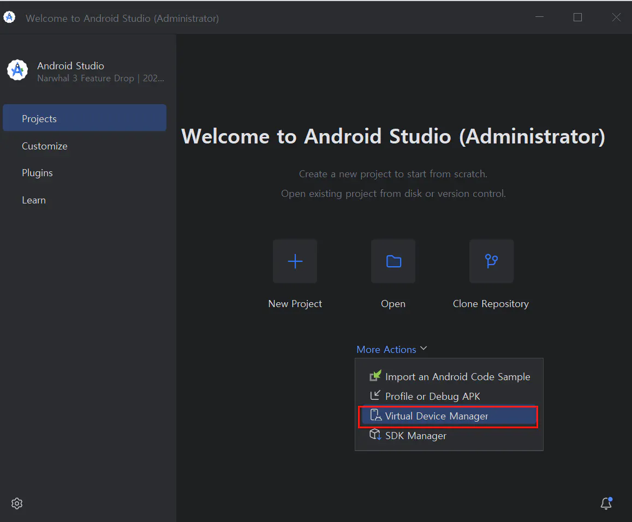This screenshot has width=632, height=522.
Task: Maximize the Android Studio window
Action: 577,17
